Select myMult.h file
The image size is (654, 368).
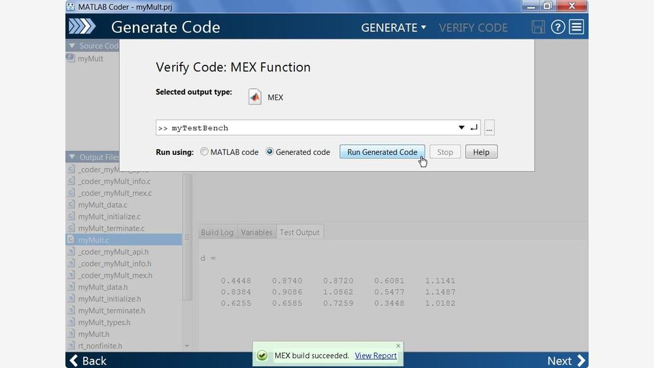pos(94,334)
